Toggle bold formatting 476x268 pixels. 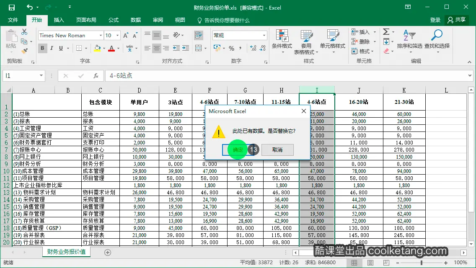pos(42,48)
